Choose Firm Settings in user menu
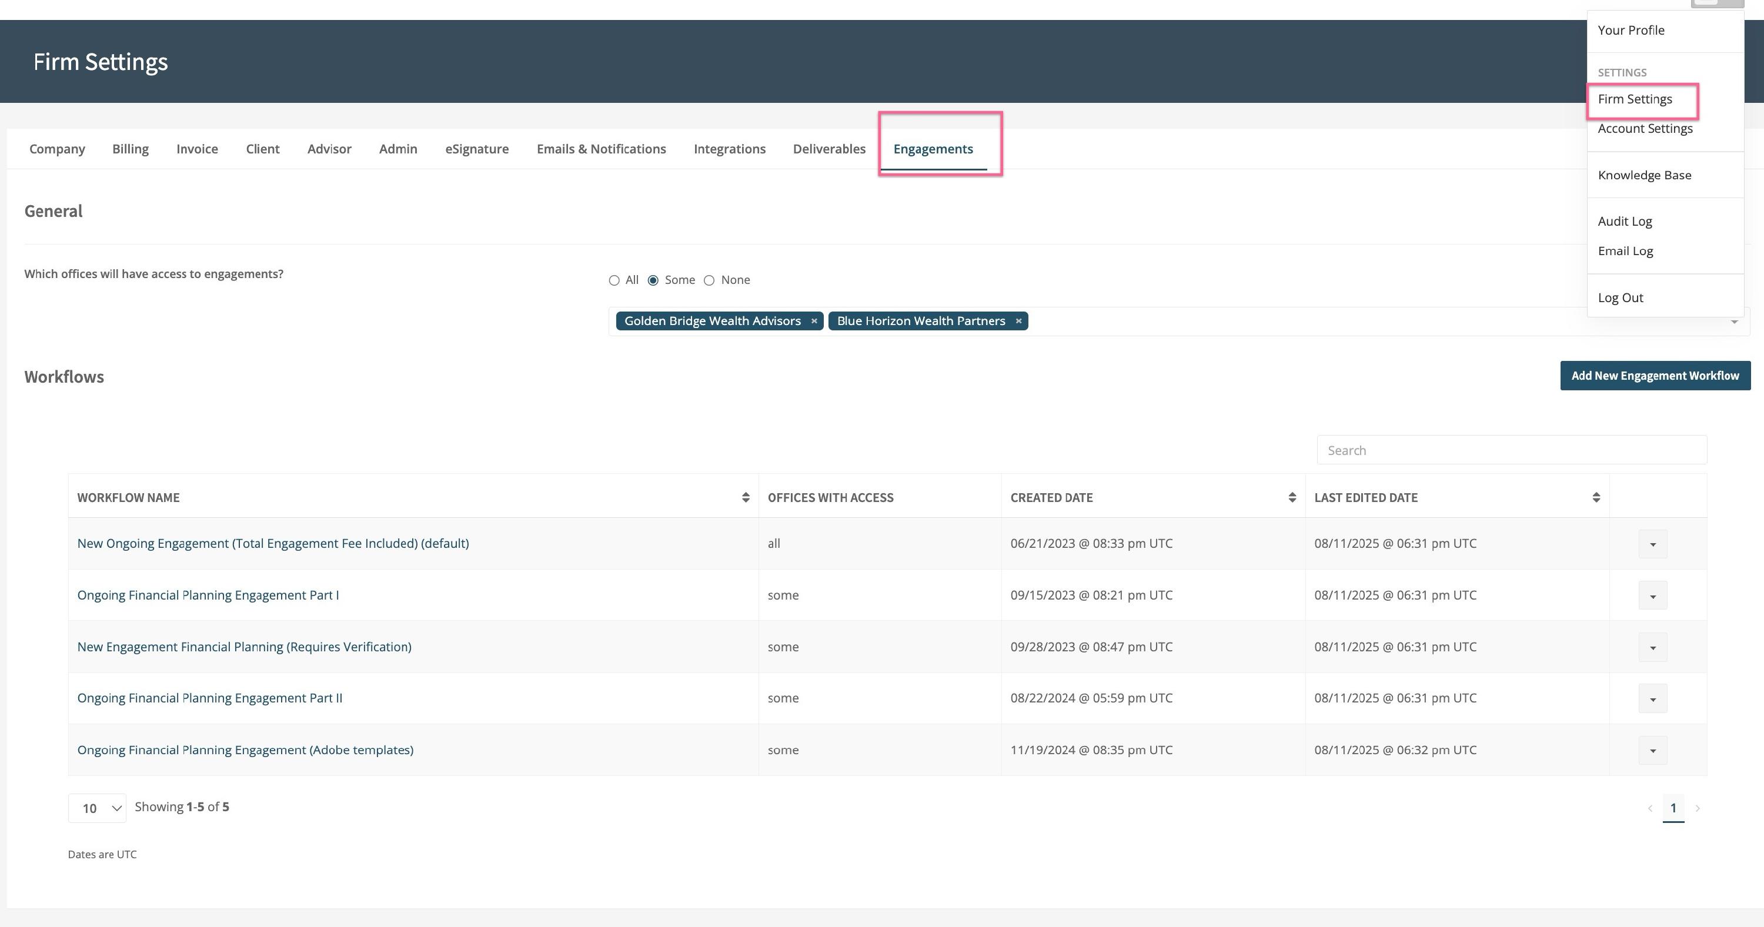Image resolution: width=1764 pixels, height=927 pixels. coord(1635,99)
